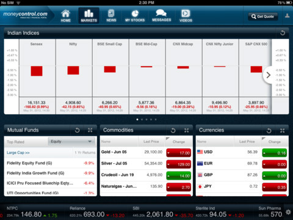Open the Large Cap link
293x220 pixels.
pos(18,153)
